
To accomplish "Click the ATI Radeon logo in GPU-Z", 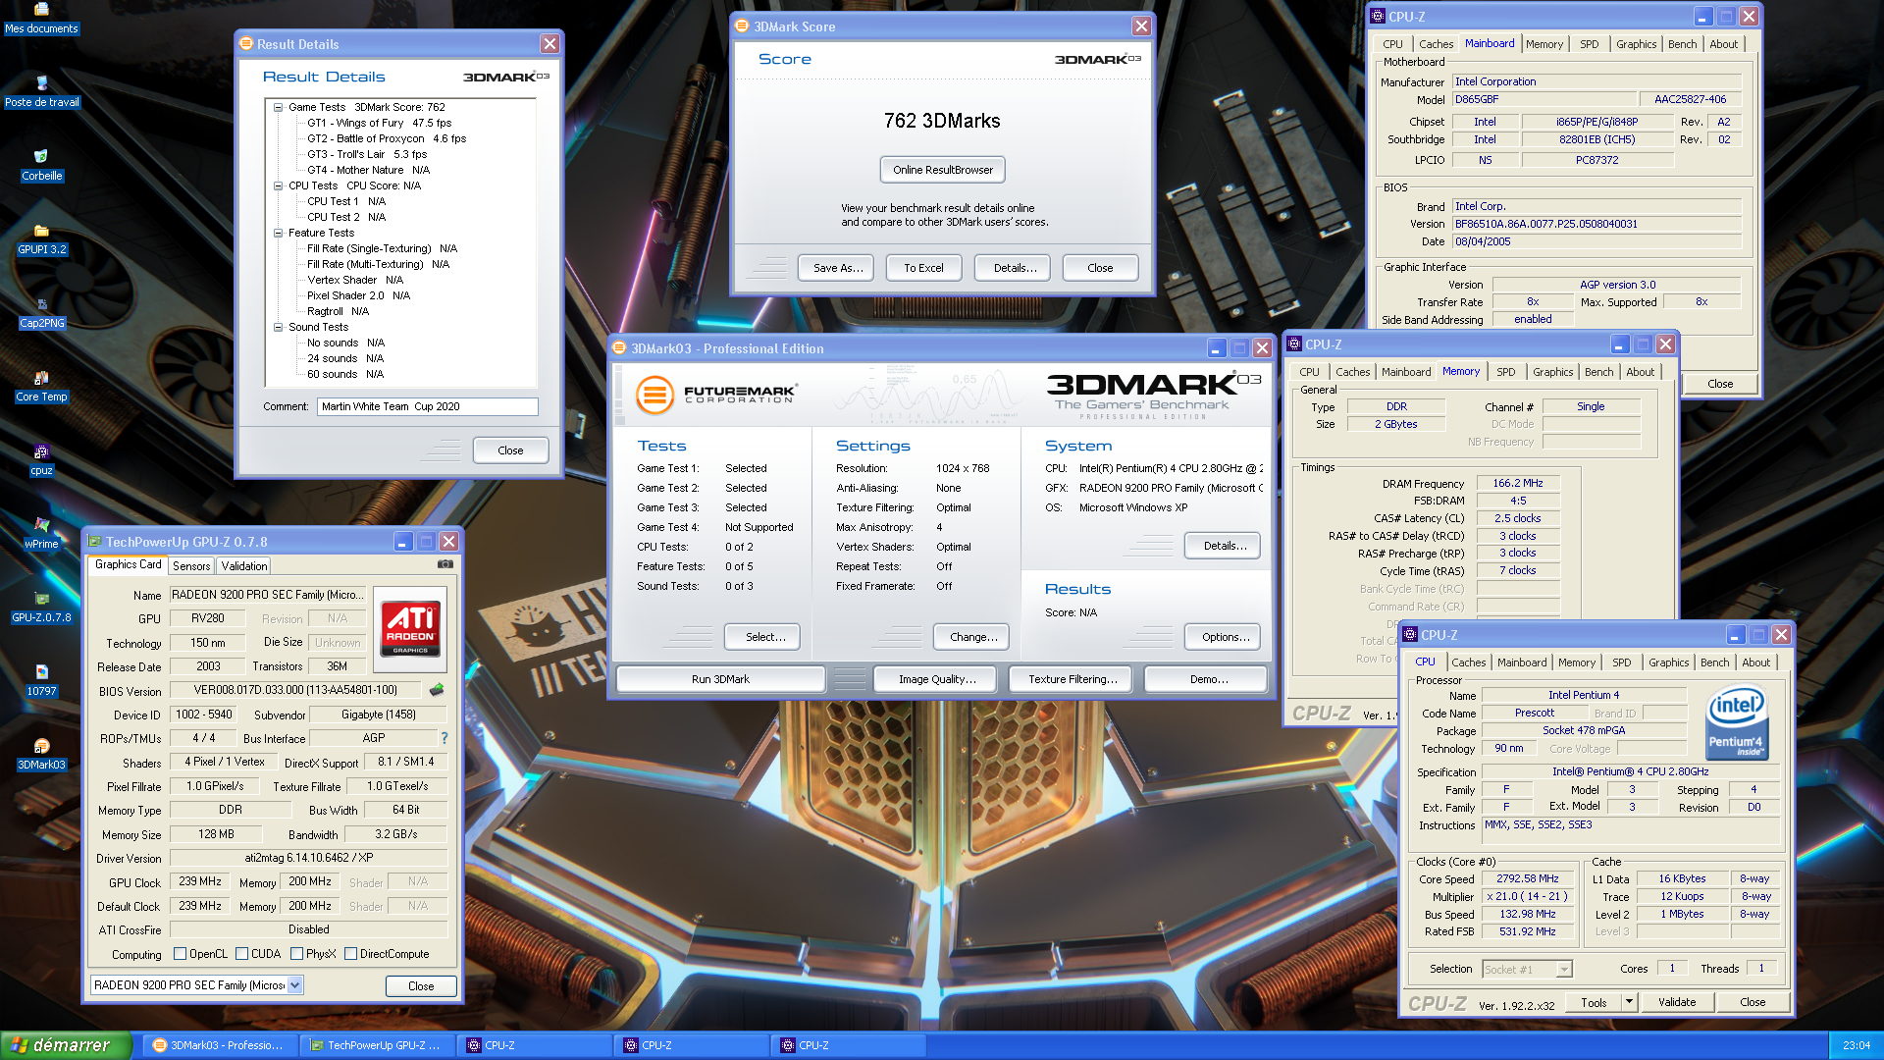I will (411, 629).
